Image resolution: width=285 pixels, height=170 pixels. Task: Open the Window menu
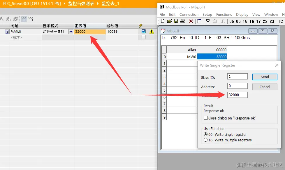pyautogui.click(x=271, y=14)
